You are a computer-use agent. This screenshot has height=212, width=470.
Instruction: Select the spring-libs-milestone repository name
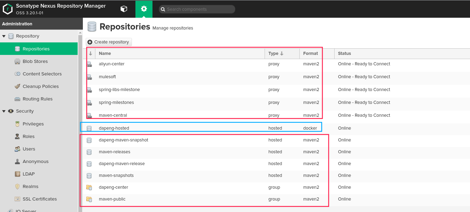(x=119, y=90)
